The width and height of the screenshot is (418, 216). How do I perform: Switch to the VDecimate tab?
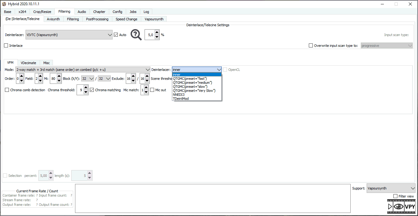[28, 63]
